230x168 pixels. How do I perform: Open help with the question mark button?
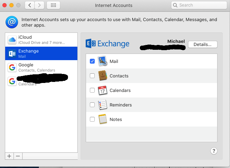click(214, 151)
